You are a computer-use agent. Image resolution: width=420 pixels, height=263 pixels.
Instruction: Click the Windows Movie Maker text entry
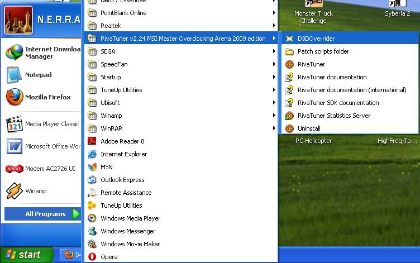130,244
